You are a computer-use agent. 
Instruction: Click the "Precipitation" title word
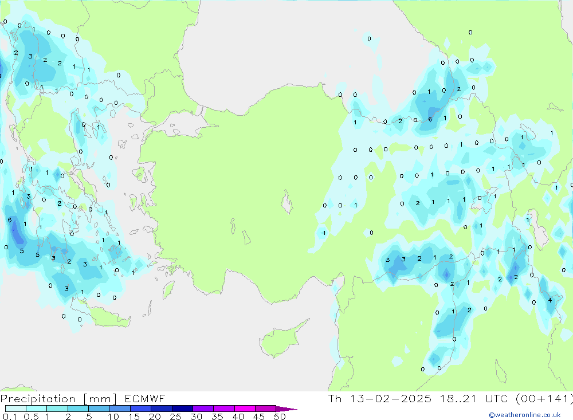(x=38, y=399)
